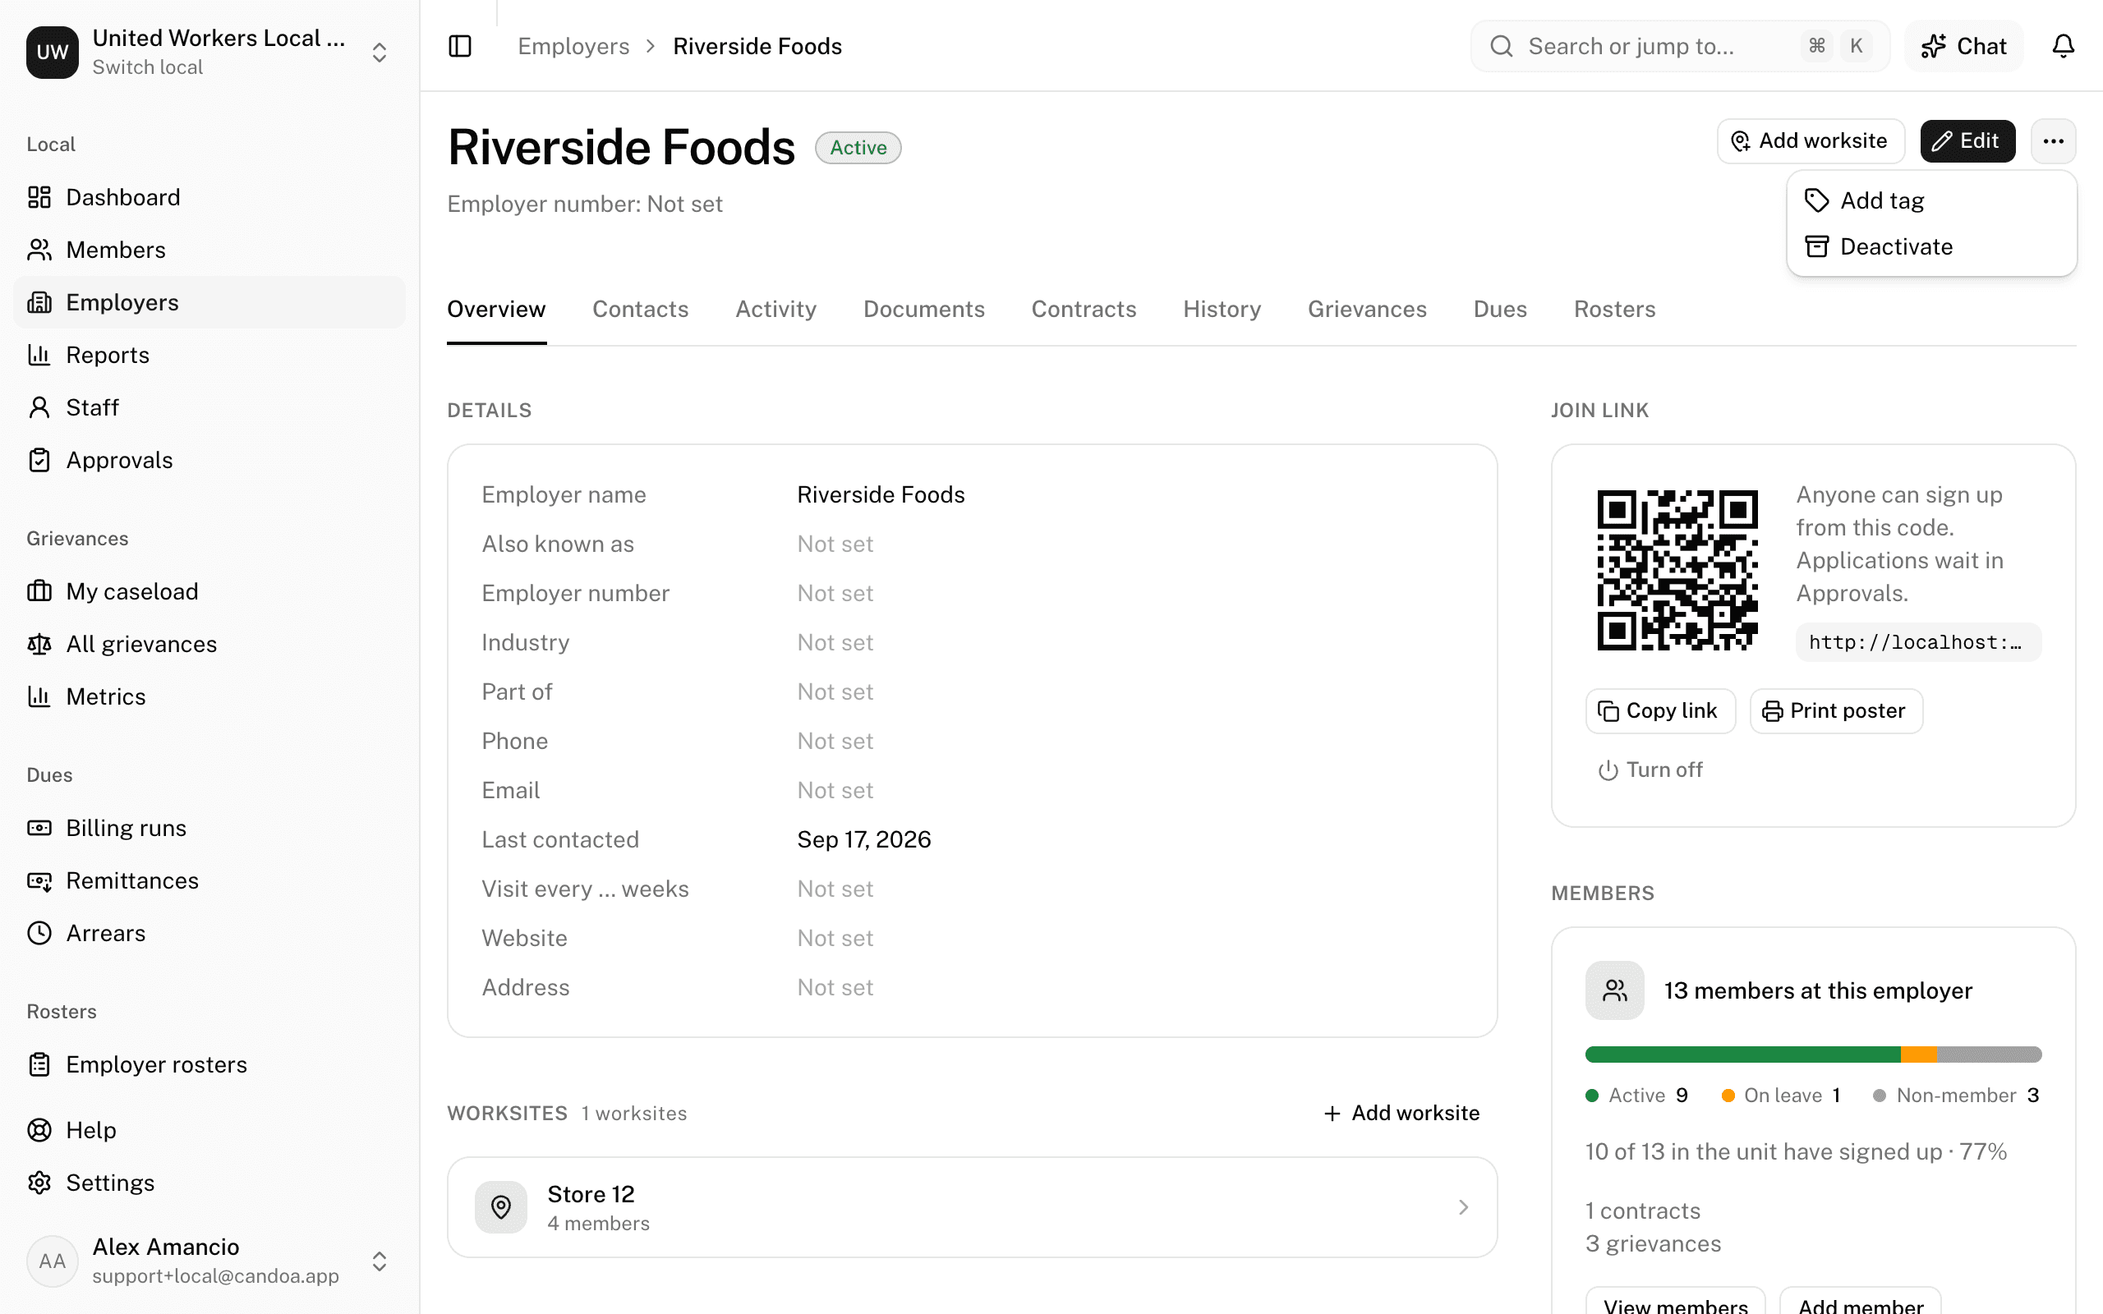The width and height of the screenshot is (2103, 1314).
Task: Click the UW local logo
Action: (x=52, y=52)
